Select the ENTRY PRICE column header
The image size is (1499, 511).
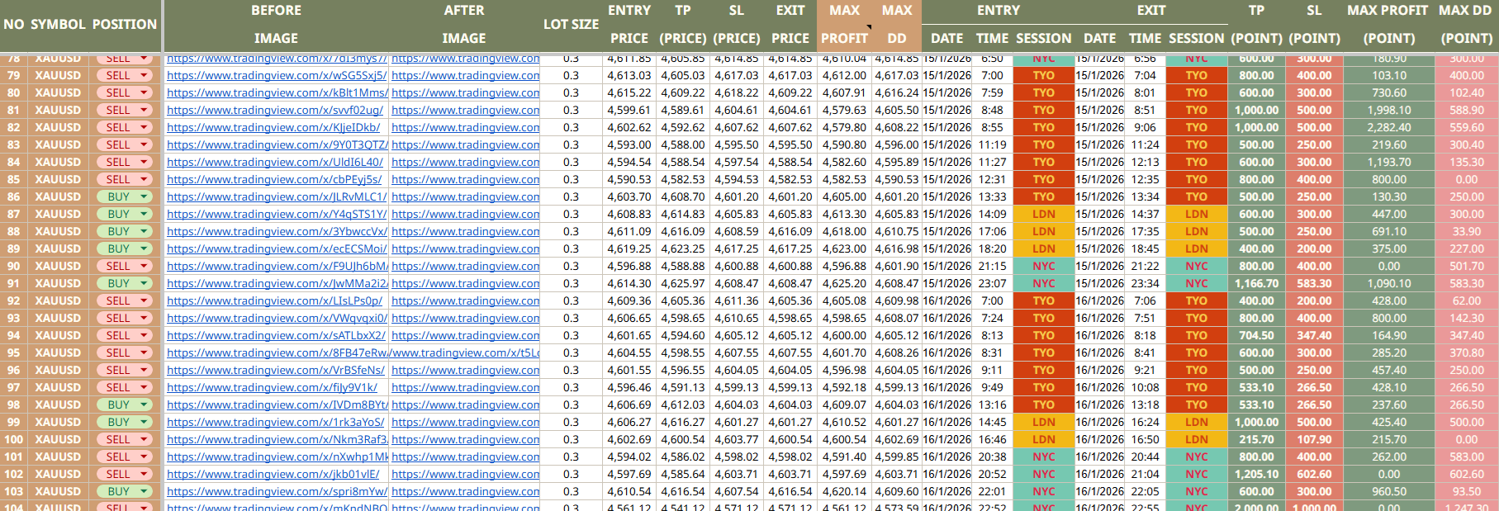[629, 24]
